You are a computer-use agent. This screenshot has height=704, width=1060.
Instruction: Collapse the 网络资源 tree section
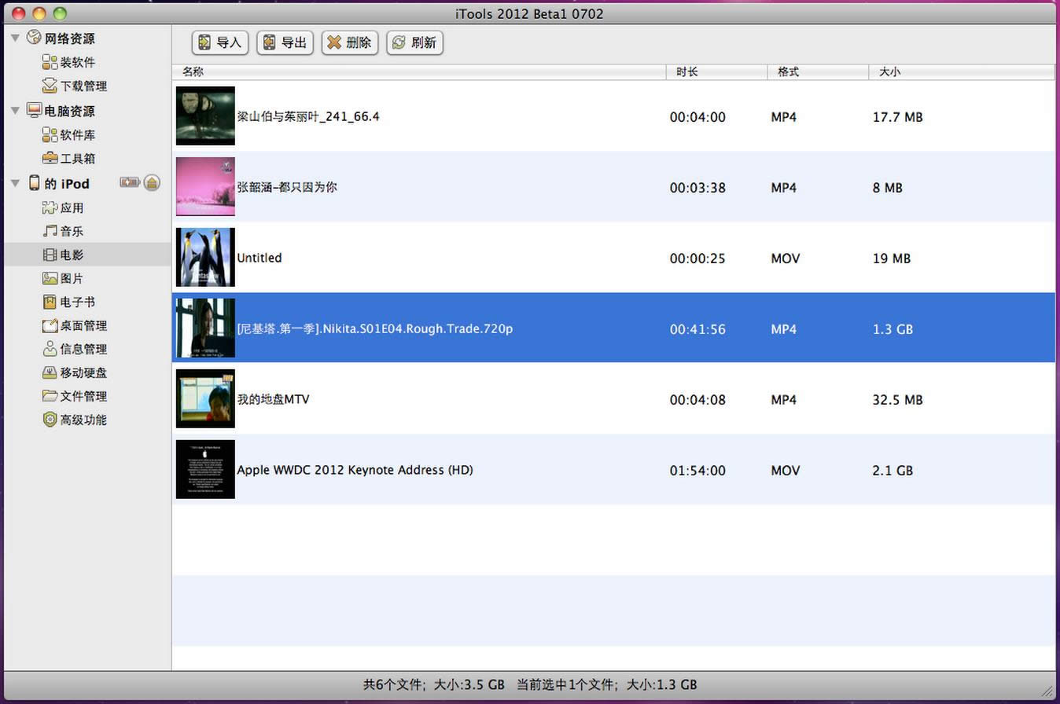coord(15,38)
